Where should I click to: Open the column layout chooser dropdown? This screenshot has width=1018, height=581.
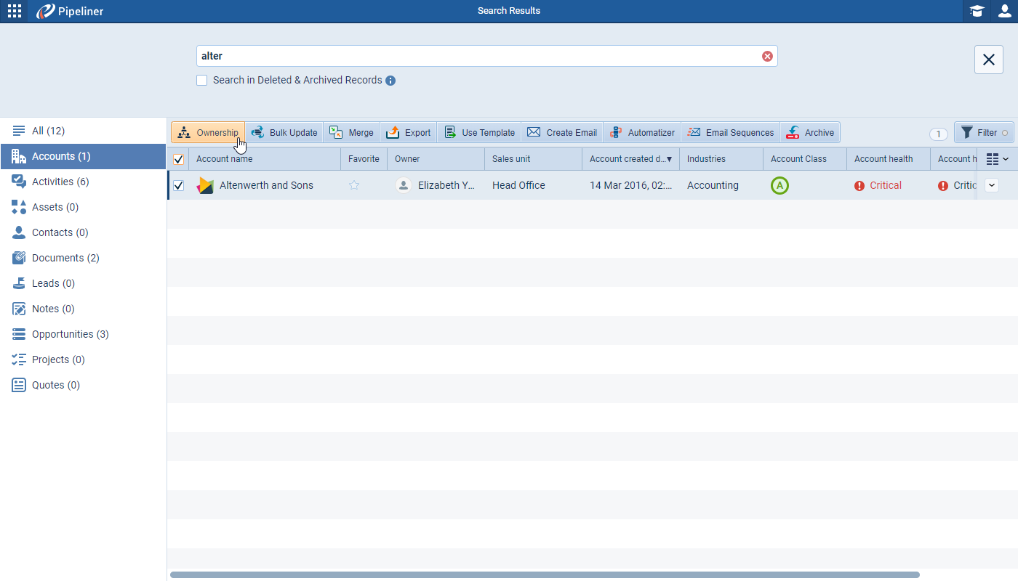point(997,159)
